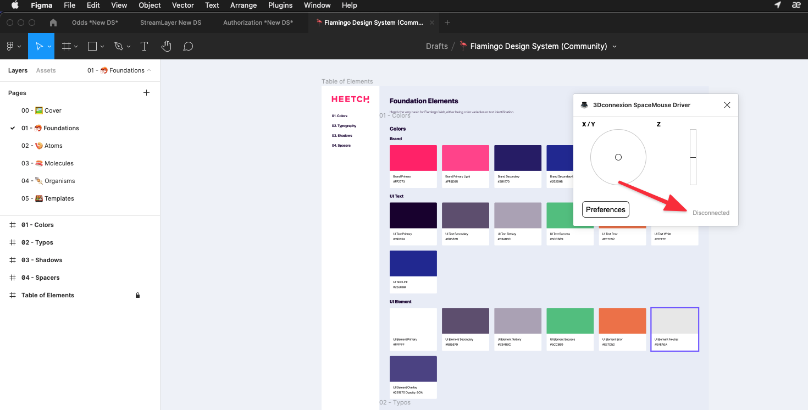Switch to the Assets panel tab
The height and width of the screenshot is (410, 808).
46,70
